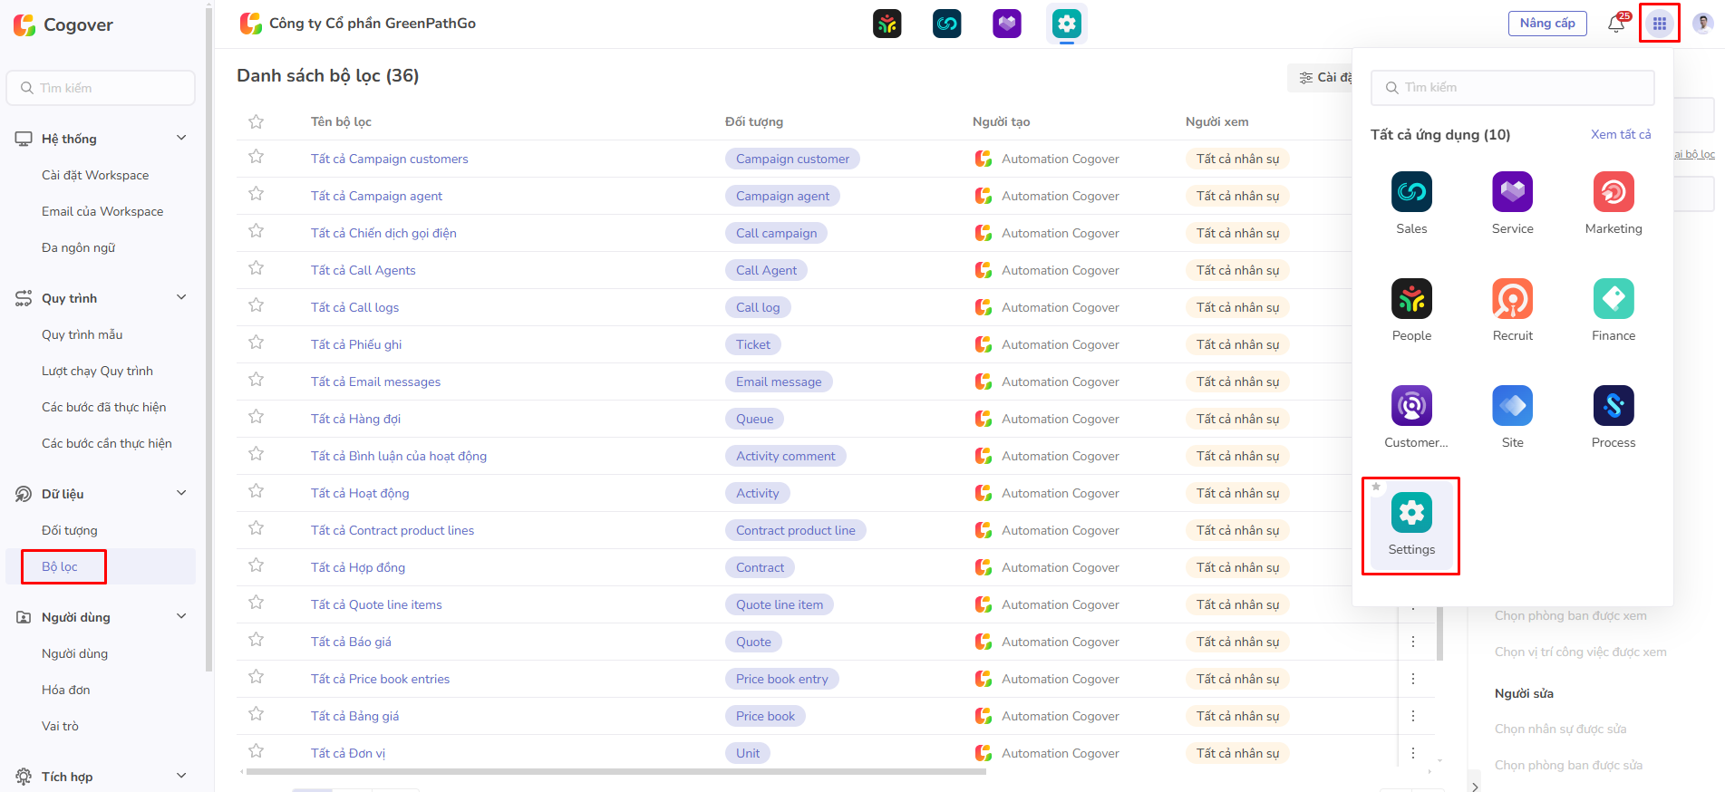Collapse the Người dùng section
Image resolution: width=1725 pixels, height=792 pixels.
181,616
